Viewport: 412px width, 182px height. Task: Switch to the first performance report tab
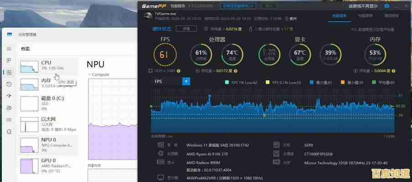point(340,15)
